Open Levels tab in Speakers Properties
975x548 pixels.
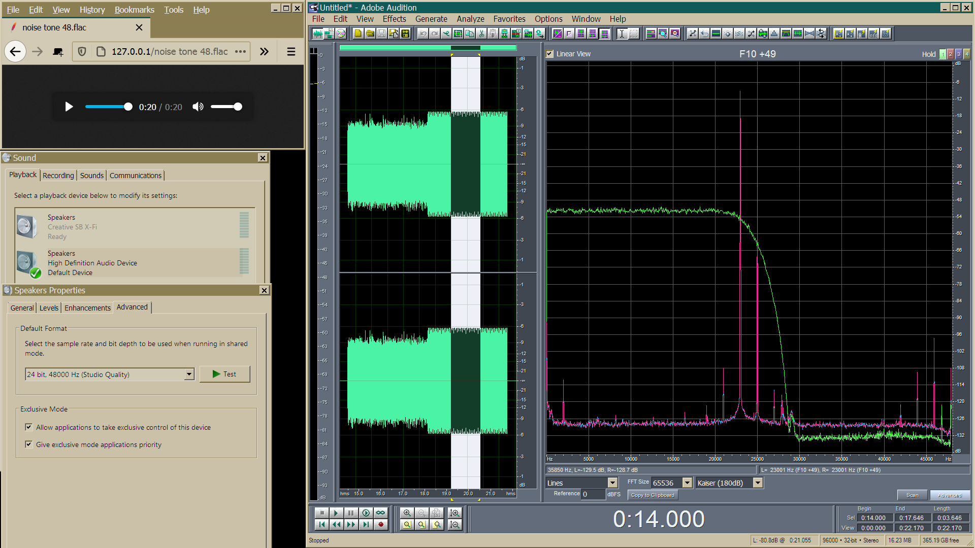[x=49, y=308]
